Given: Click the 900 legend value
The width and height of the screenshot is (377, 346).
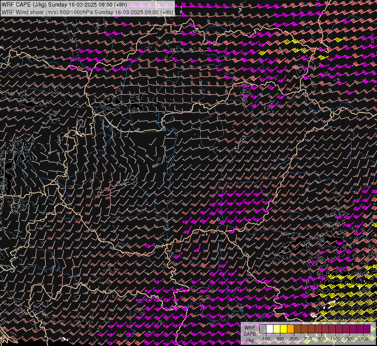Looking at the screenshot, I should [322, 339].
